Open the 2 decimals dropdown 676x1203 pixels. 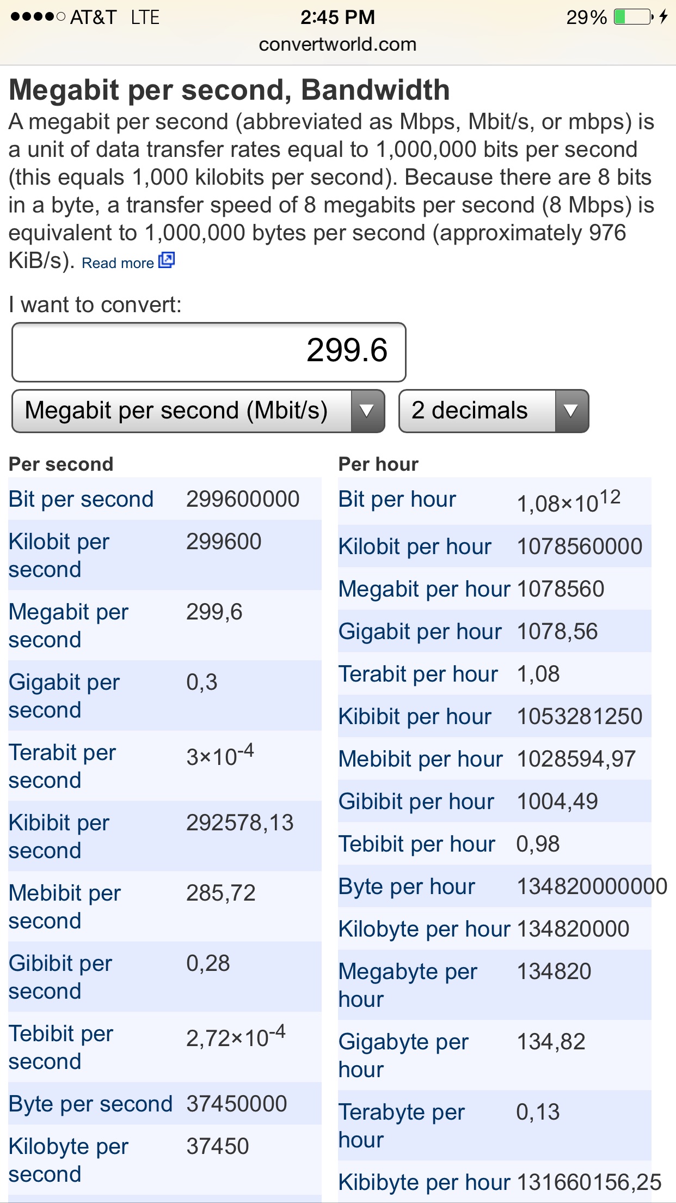pos(494,411)
